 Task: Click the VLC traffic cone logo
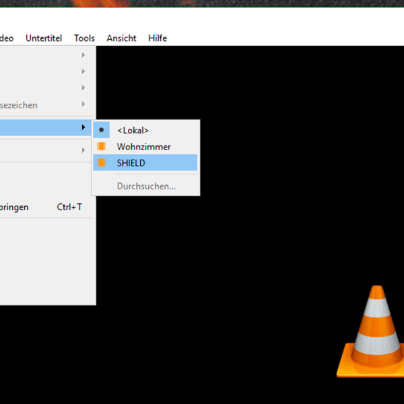click(370, 332)
